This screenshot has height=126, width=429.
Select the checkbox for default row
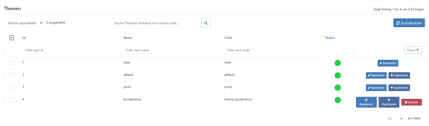tap(12, 75)
